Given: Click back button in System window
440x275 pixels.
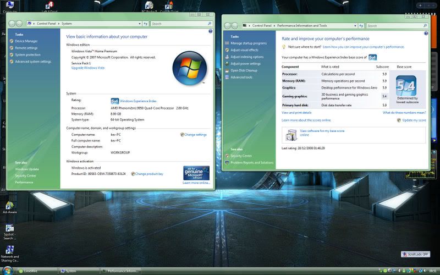Looking at the screenshot, I should click(12, 24).
